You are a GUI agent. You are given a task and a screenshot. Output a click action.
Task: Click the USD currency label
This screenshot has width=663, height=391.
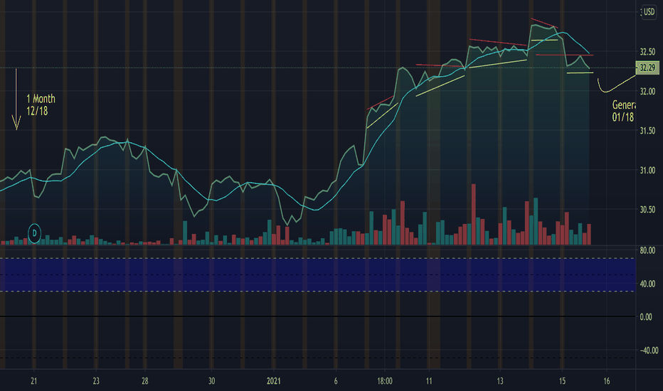click(x=649, y=12)
